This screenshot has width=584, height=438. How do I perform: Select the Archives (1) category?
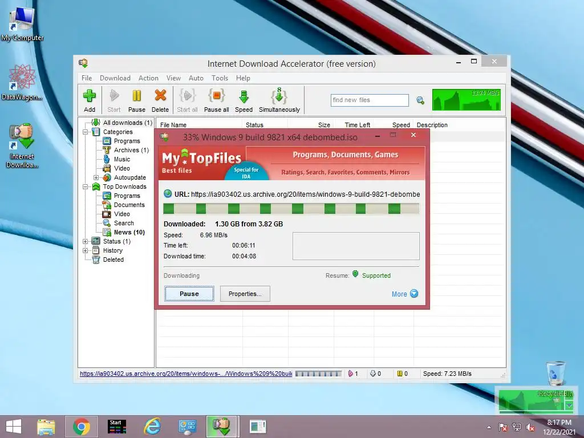pyautogui.click(x=131, y=150)
